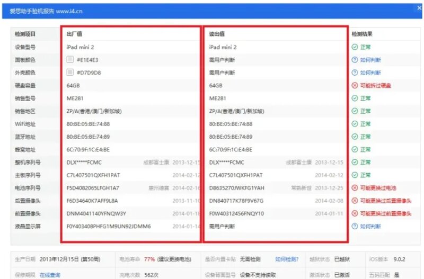Open 如何判断 link for 液晶显示屏
The width and height of the screenshot is (424, 279).
pyautogui.click(x=370, y=227)
